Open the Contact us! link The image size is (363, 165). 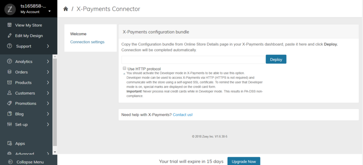tap(183, 115)
